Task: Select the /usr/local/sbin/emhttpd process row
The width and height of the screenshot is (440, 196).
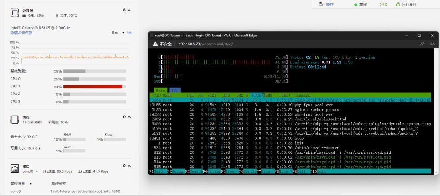Action: point(290,119)
